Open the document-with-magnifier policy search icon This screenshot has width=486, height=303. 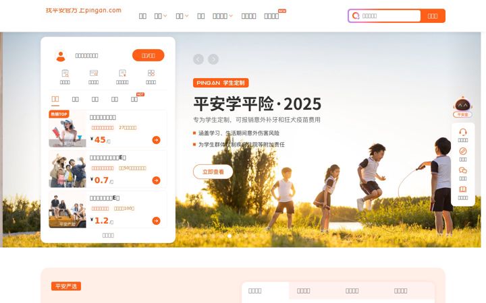point(65,73)
